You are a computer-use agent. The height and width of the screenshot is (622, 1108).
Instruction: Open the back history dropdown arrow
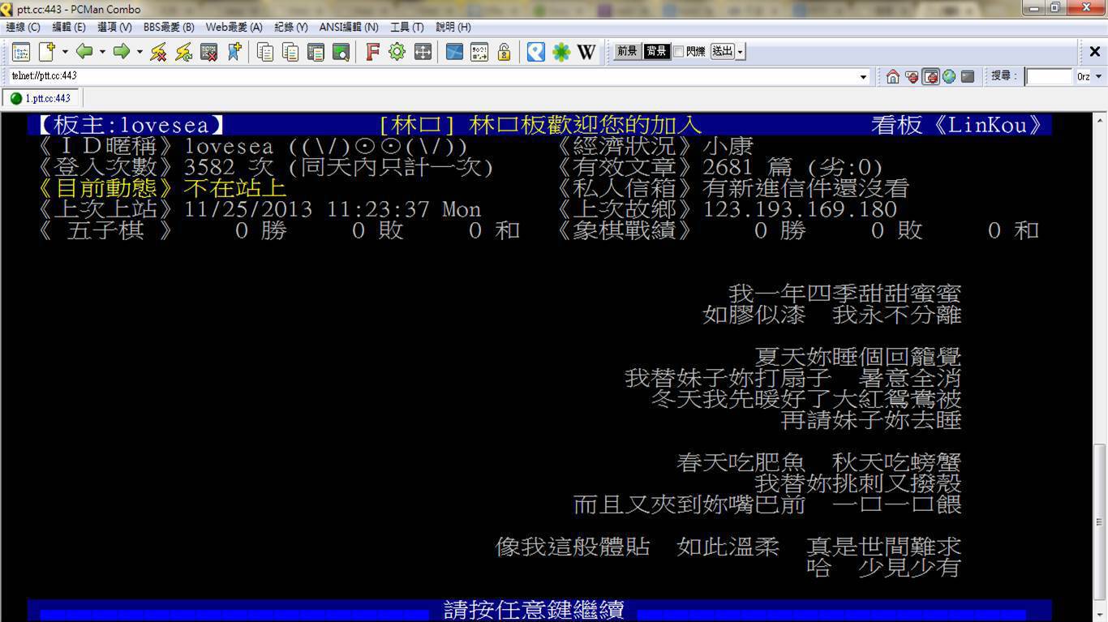click(x=102, y=52)
